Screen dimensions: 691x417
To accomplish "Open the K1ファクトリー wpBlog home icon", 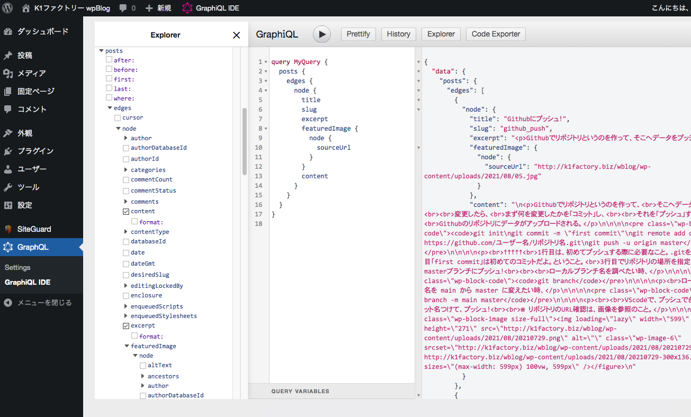I will (x=26, y=8).
